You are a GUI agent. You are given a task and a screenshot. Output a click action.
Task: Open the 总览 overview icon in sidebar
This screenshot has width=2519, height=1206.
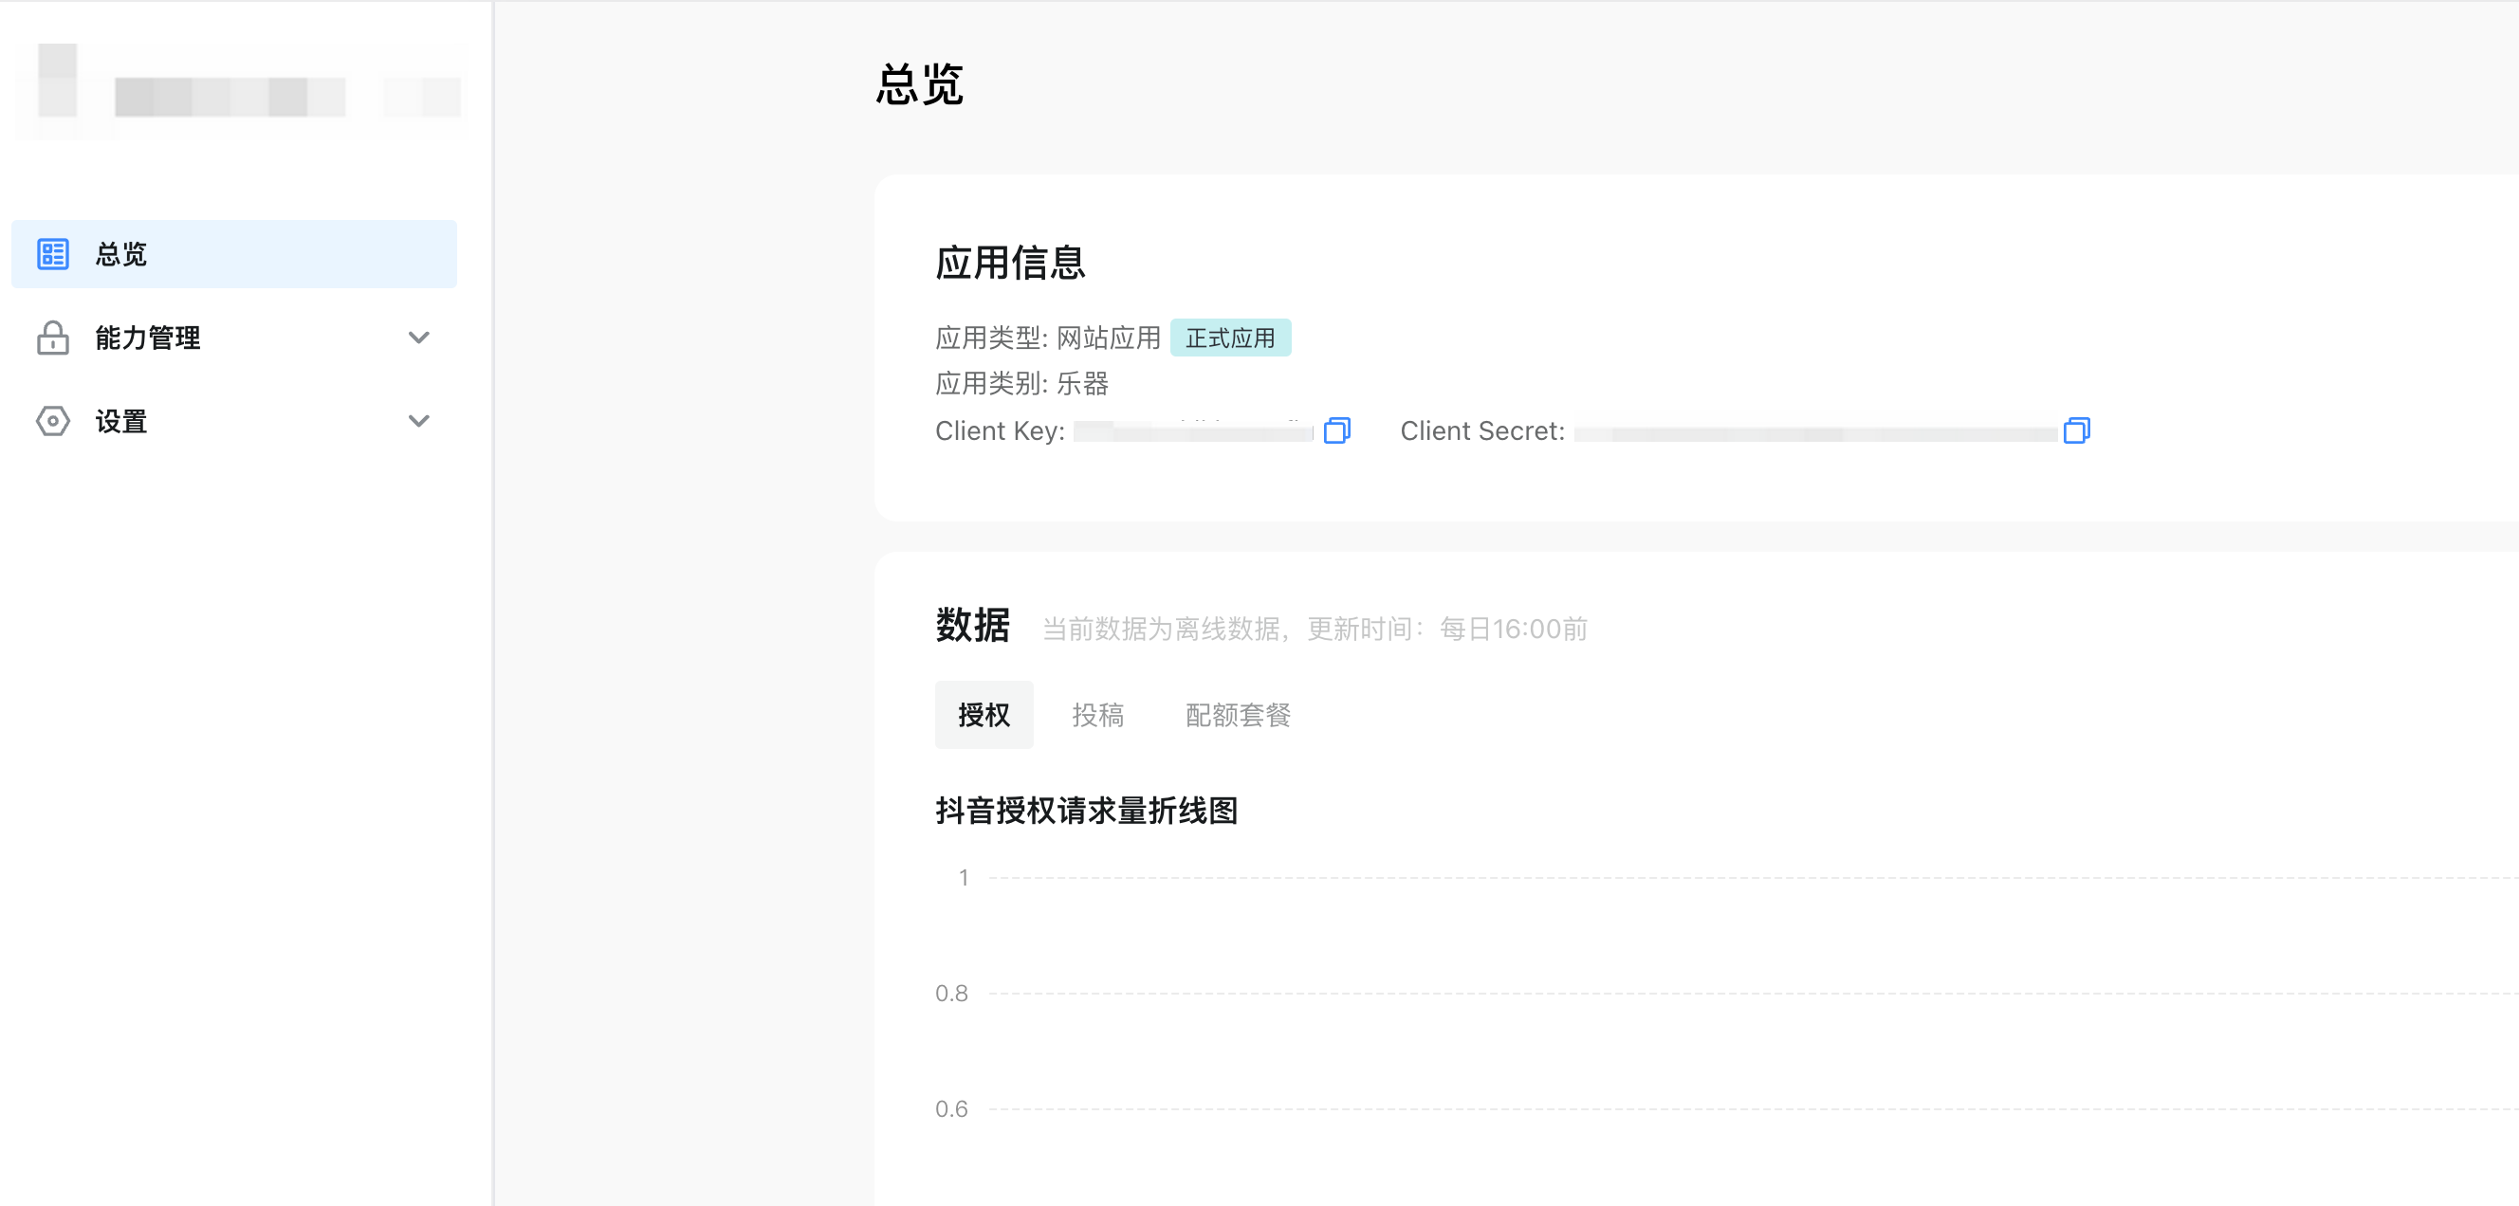click(x=54, y=253)
